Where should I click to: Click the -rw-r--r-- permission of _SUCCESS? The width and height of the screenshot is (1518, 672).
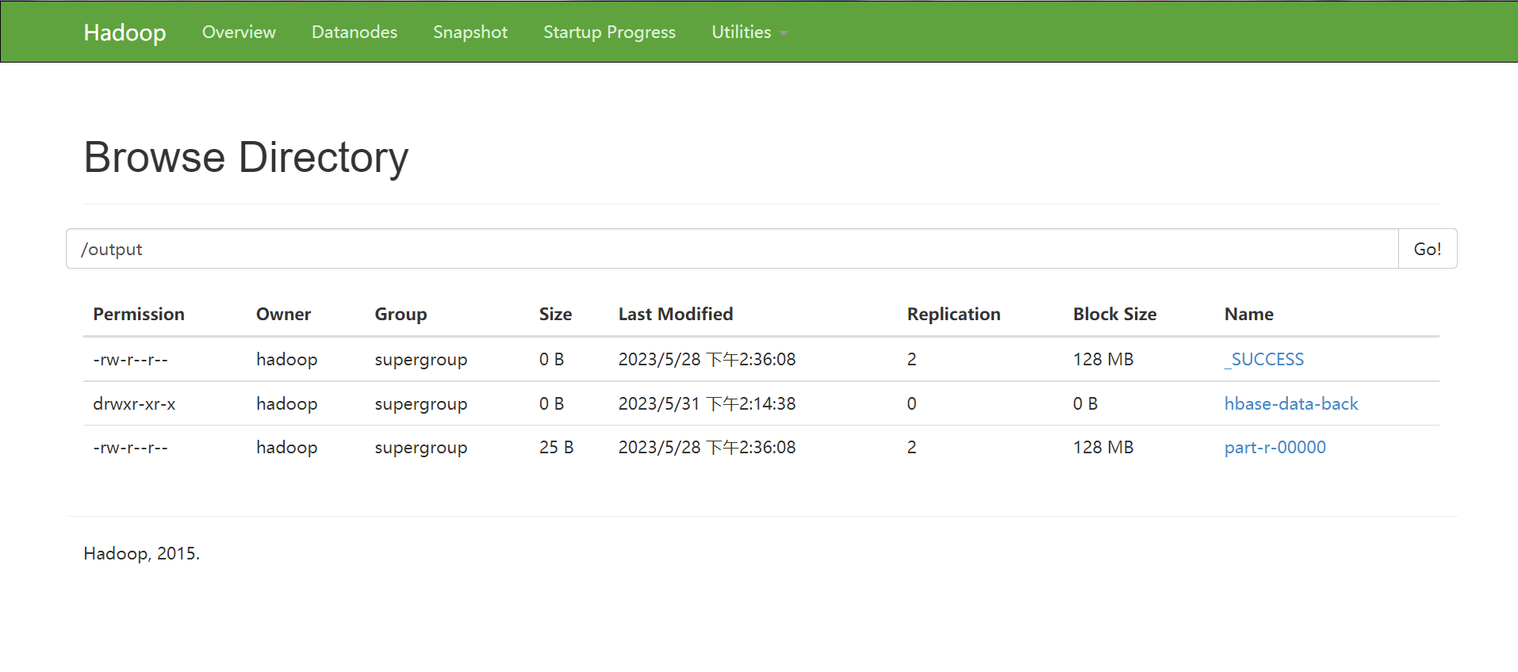pyautogui.click(x=131, y=359)
